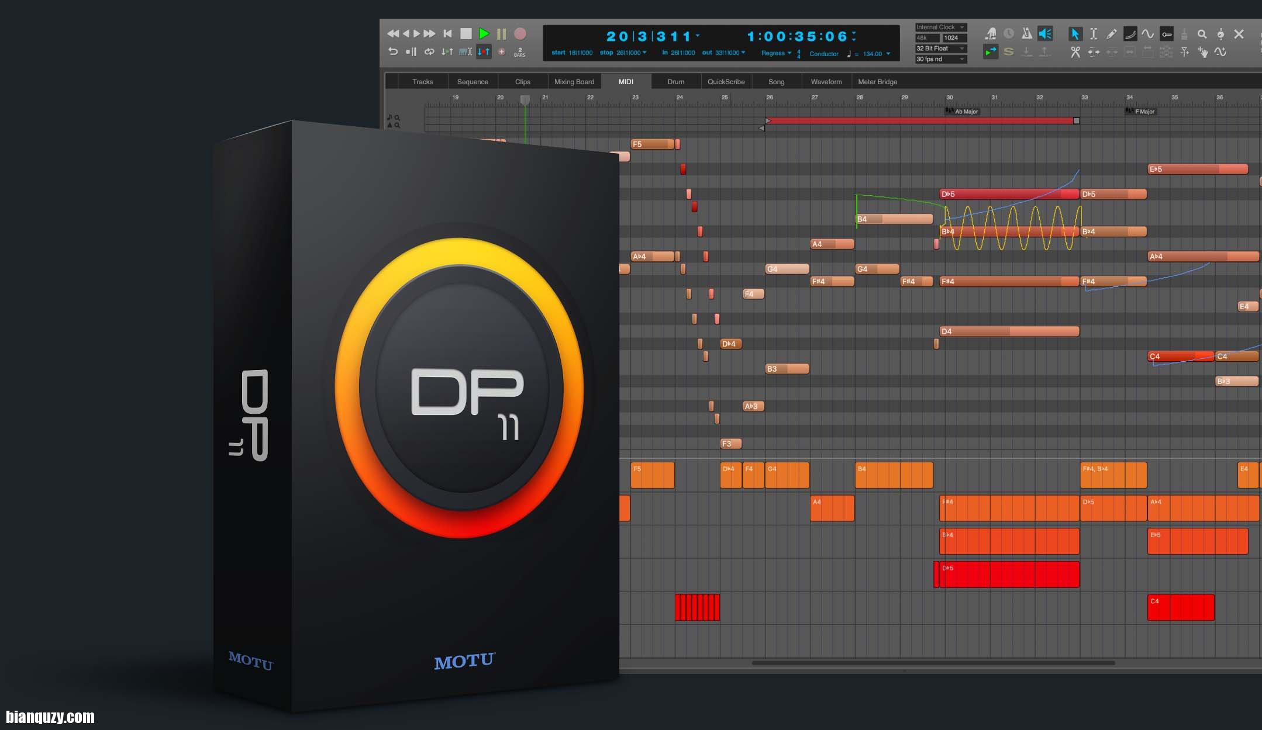The height and width of the screenshot is (730, 1262).
Task: Toggle the audible mode speaker icon
Action: tap(1045, 34)
